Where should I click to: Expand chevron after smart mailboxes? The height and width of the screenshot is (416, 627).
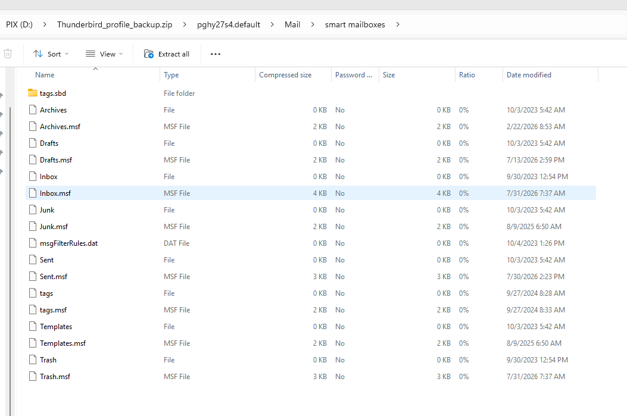pyautogui.click(x=398, y=24)
